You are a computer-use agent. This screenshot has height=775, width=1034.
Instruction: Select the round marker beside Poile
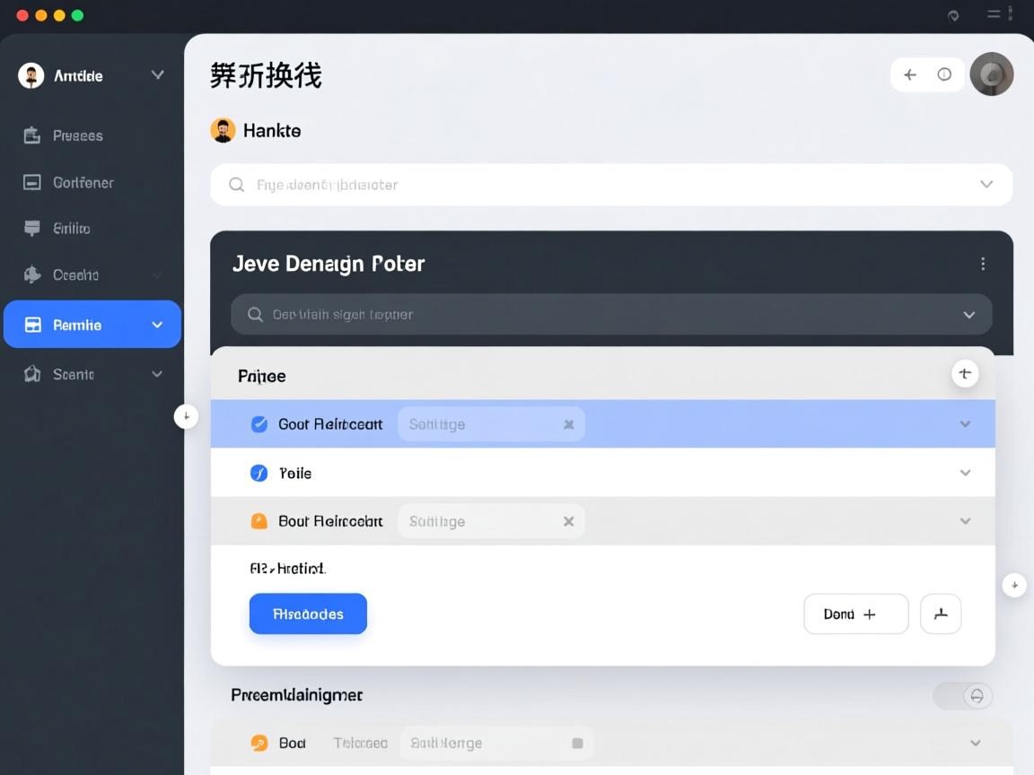tap(258, 473)
